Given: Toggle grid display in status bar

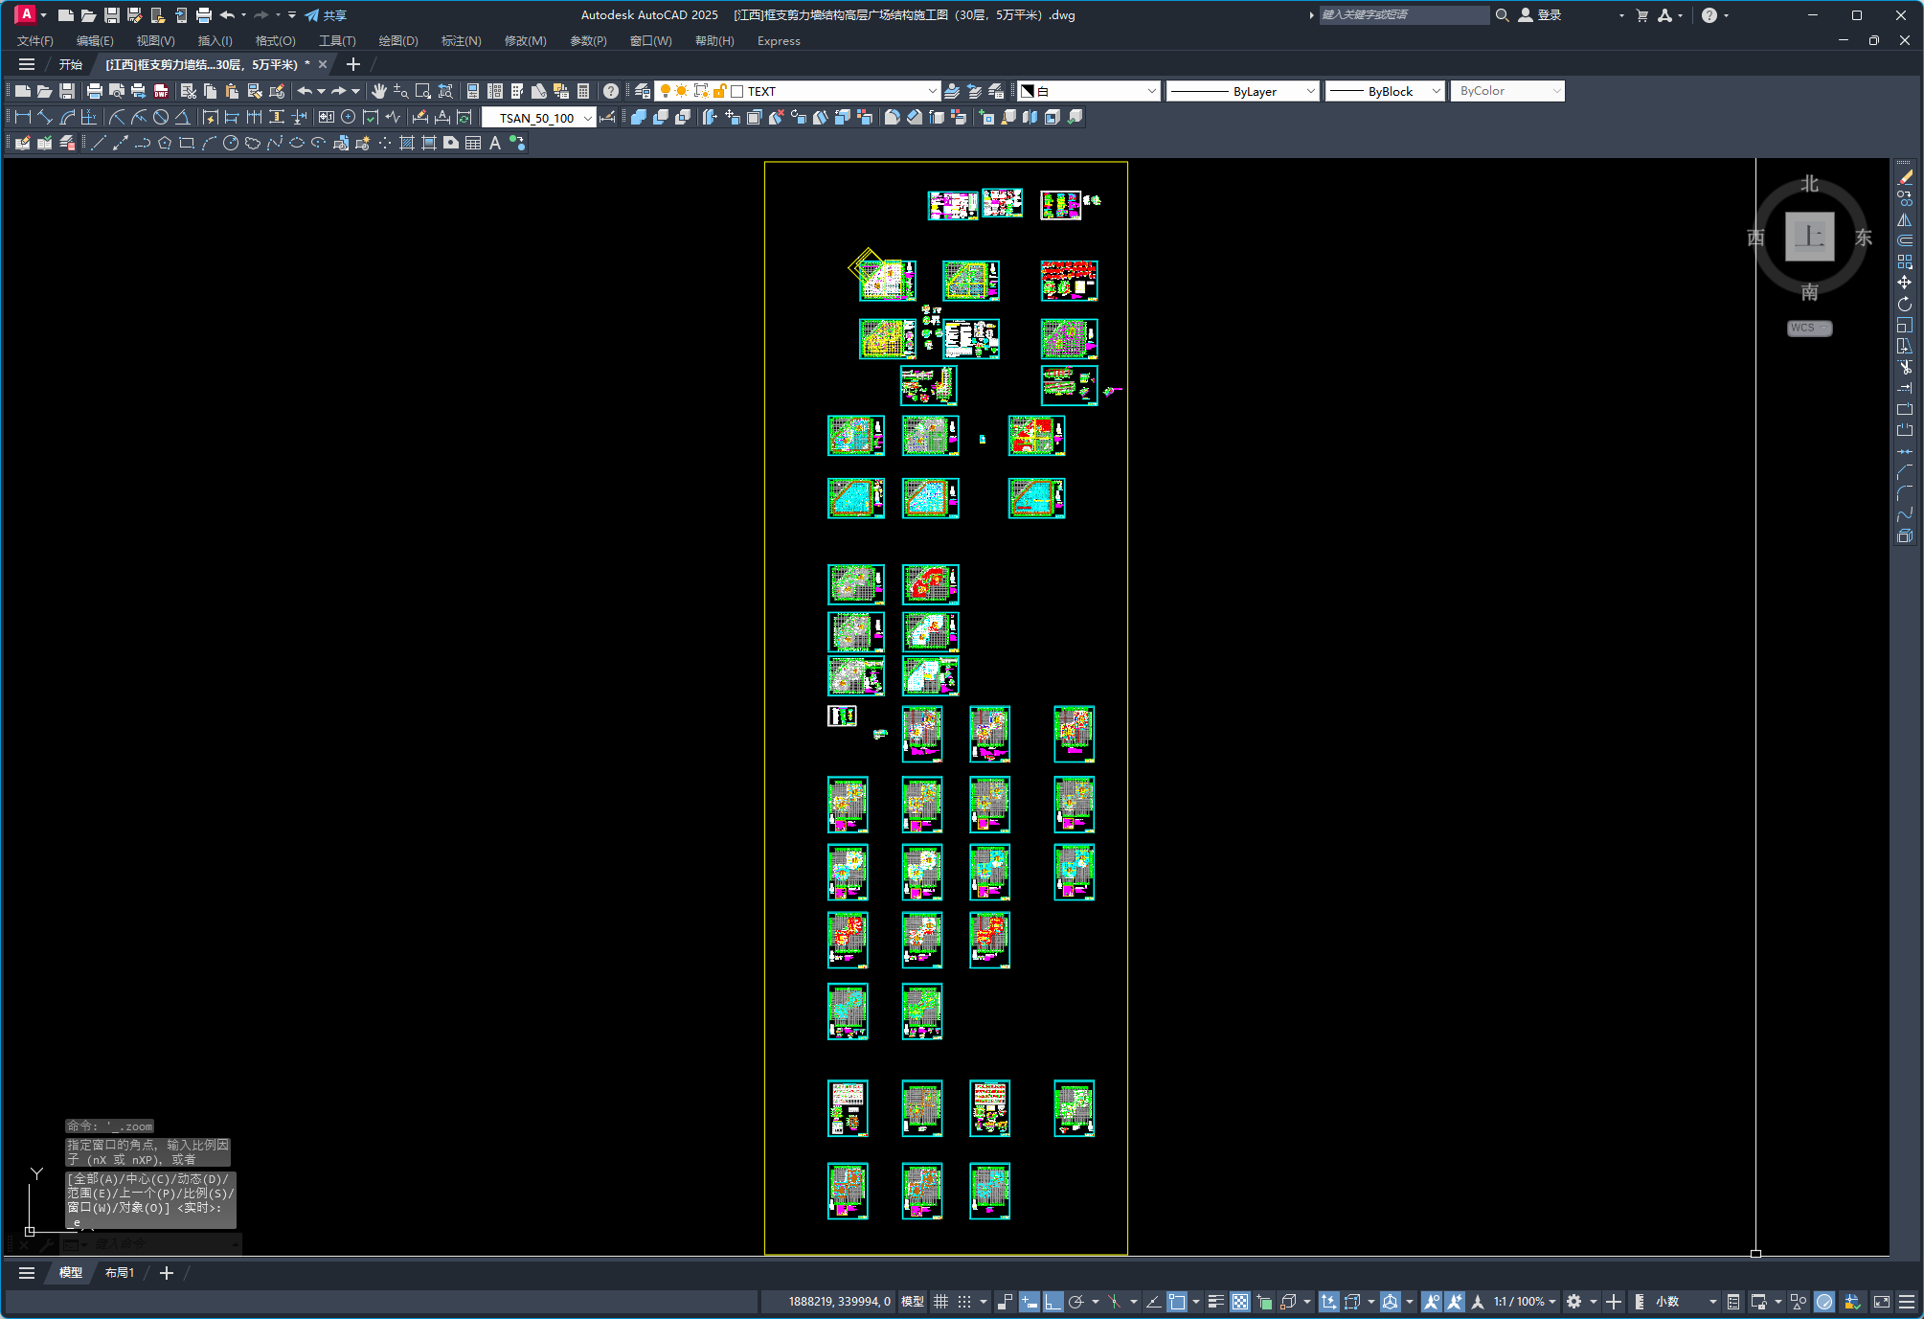Looking at the screenshot, I should pyautogui.click(x=940, y=1302).
